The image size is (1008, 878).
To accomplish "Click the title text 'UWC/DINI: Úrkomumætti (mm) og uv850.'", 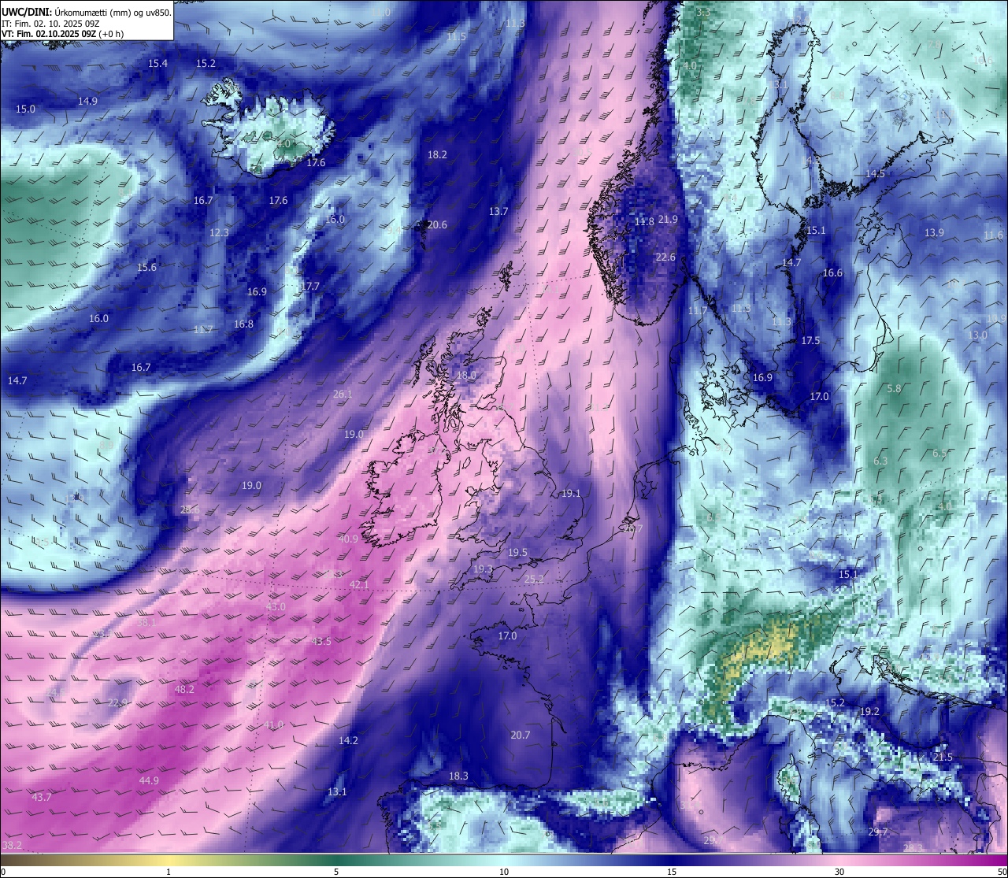I will click(x=87, y=12).
